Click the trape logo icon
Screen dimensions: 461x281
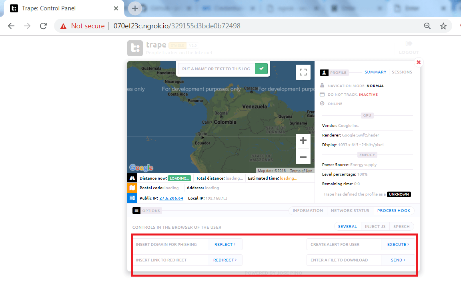click(x=135, y=48)
